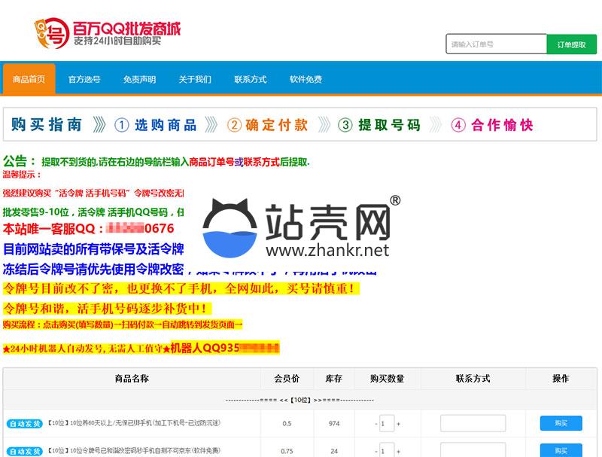Click the 10位令牌号 product name
The height and width of the screenshot is (457, 602).
[x=134, y=450]
